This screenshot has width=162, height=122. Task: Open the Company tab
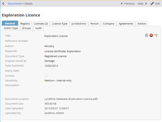point(109,24)
